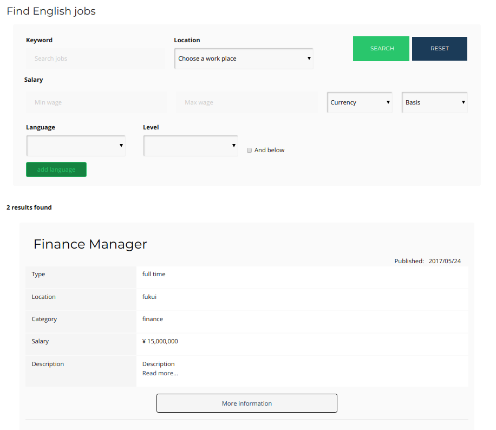Open the Level selection dropdown

(191, 146)
